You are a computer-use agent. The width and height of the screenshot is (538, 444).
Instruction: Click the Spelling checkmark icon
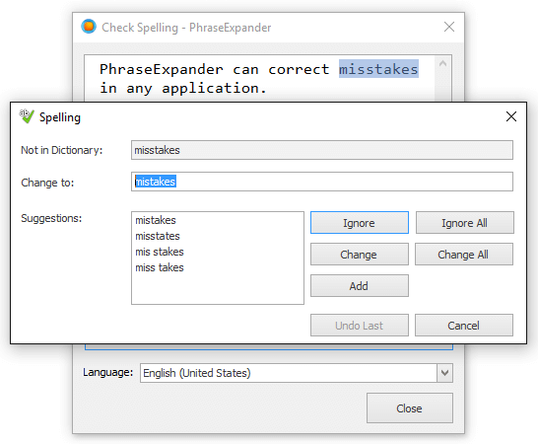[x=27, y=116]
